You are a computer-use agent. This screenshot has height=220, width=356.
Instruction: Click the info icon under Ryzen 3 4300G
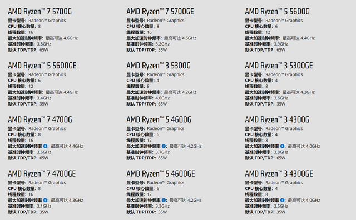pos(282,146)
